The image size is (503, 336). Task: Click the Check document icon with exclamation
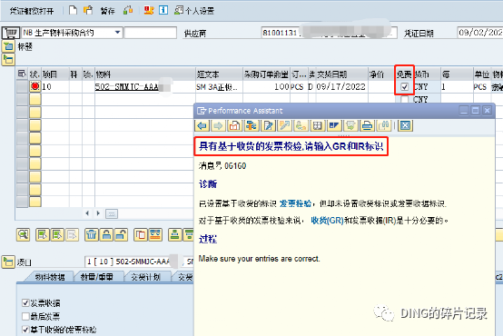point(149,10)
